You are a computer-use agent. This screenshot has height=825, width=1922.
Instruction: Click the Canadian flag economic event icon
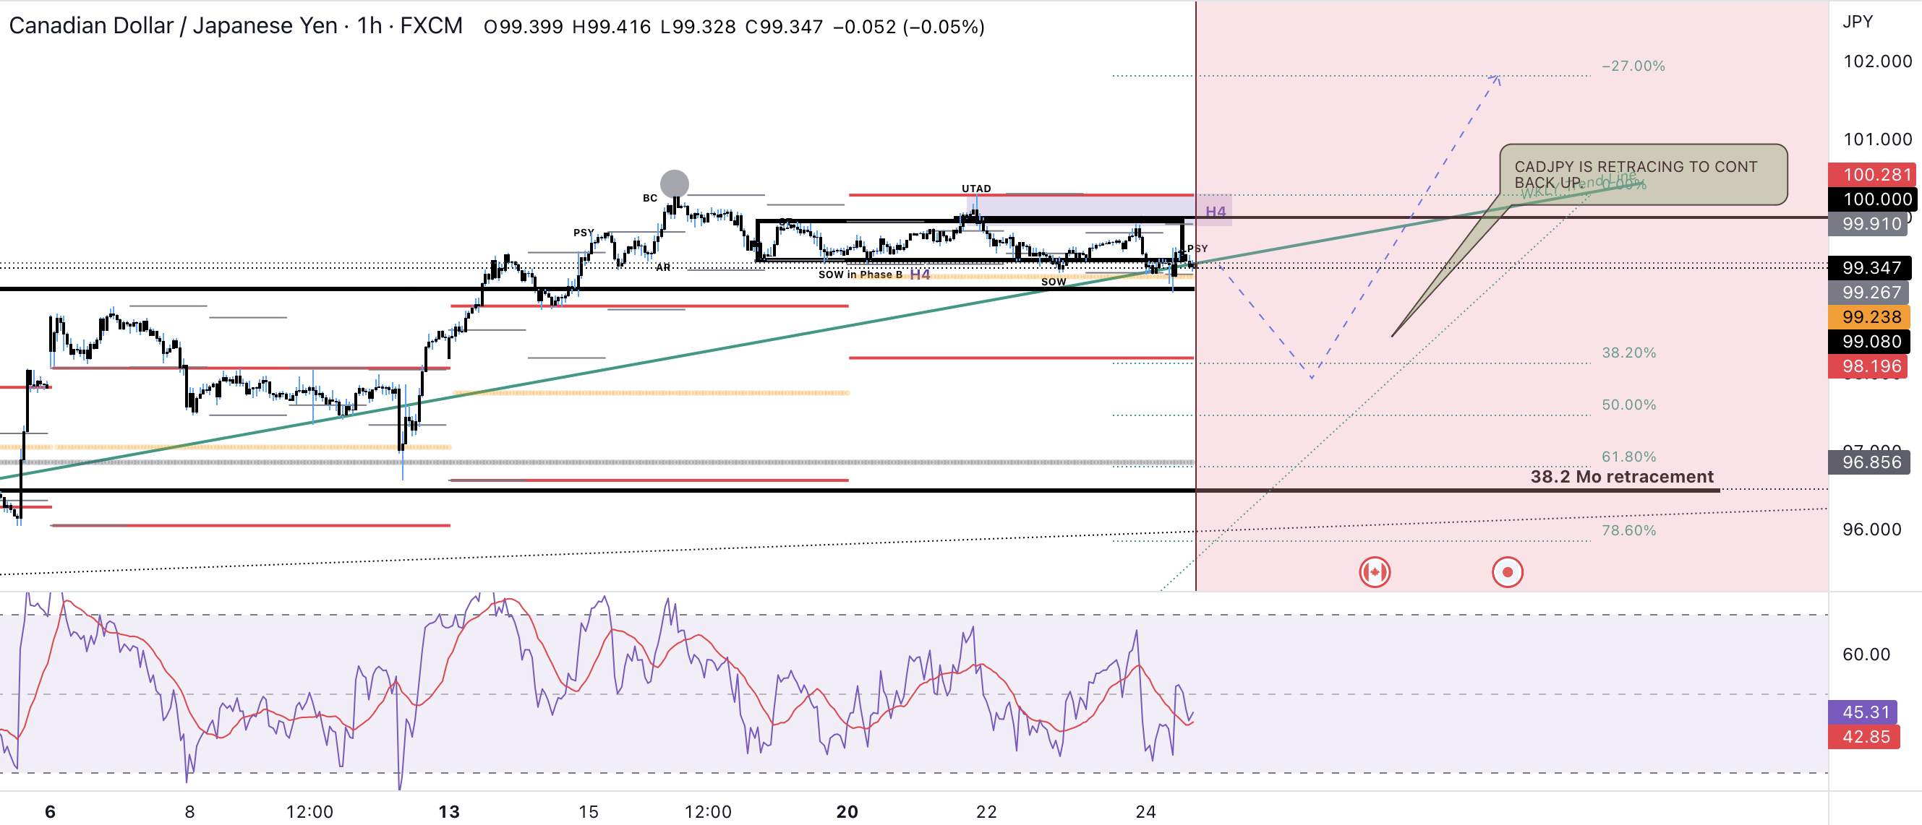(1375, 572)
